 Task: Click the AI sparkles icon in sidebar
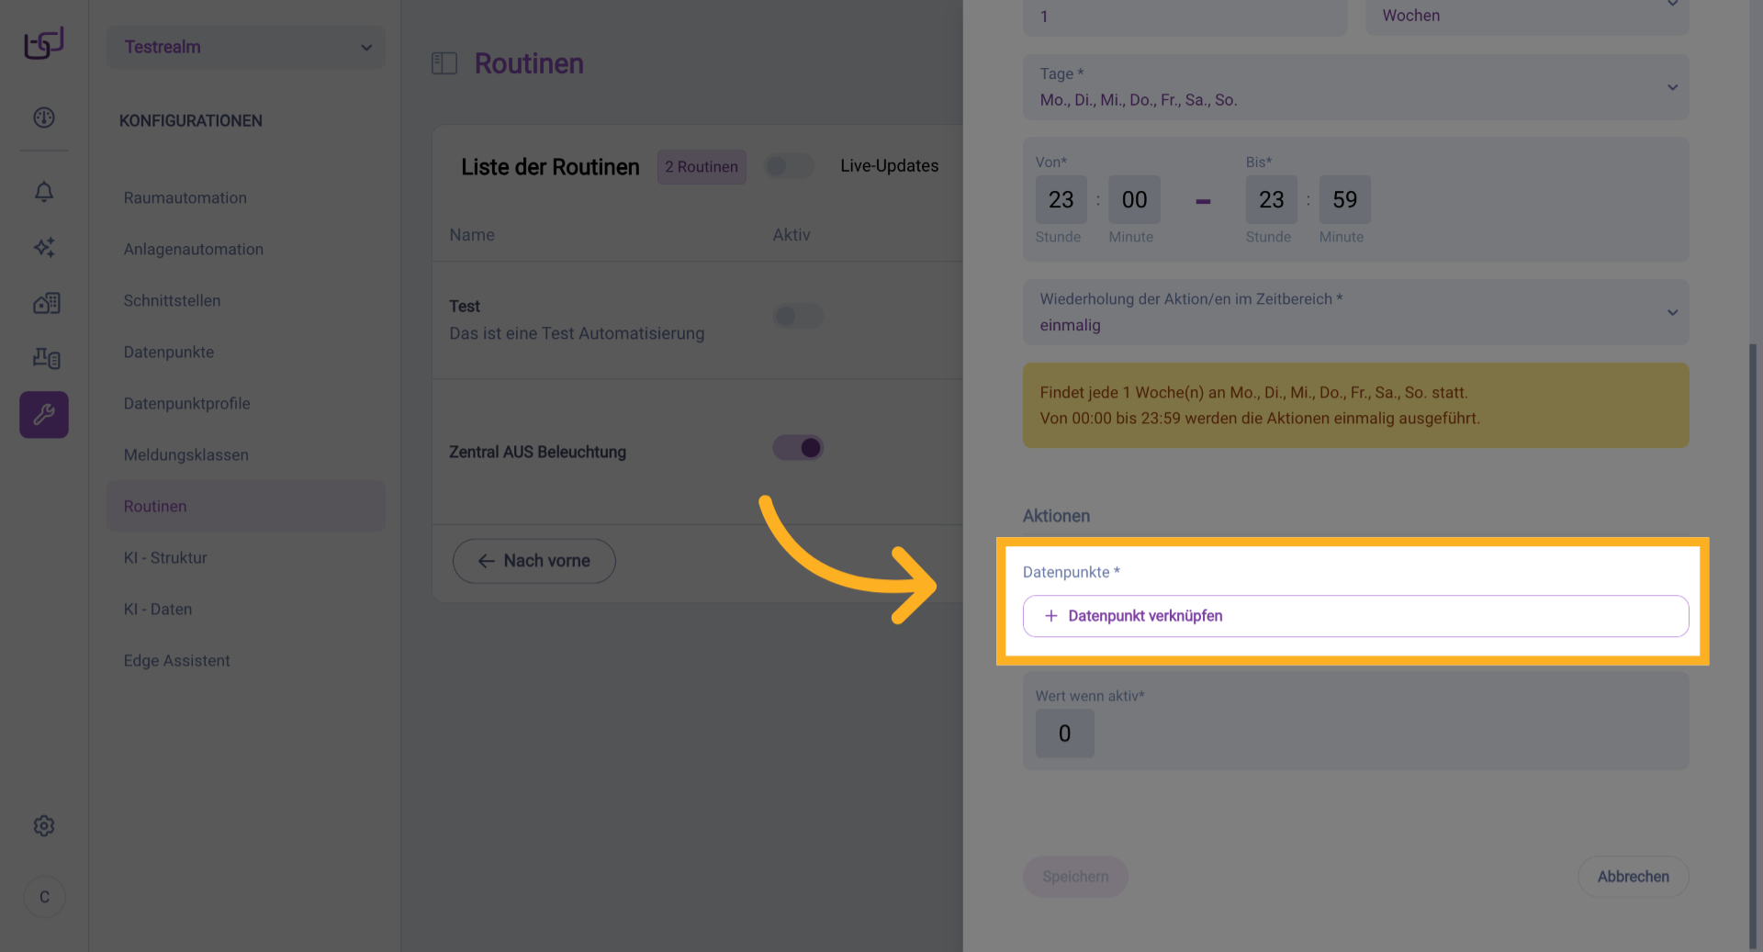pyautogui.click(x=44, y=247)
